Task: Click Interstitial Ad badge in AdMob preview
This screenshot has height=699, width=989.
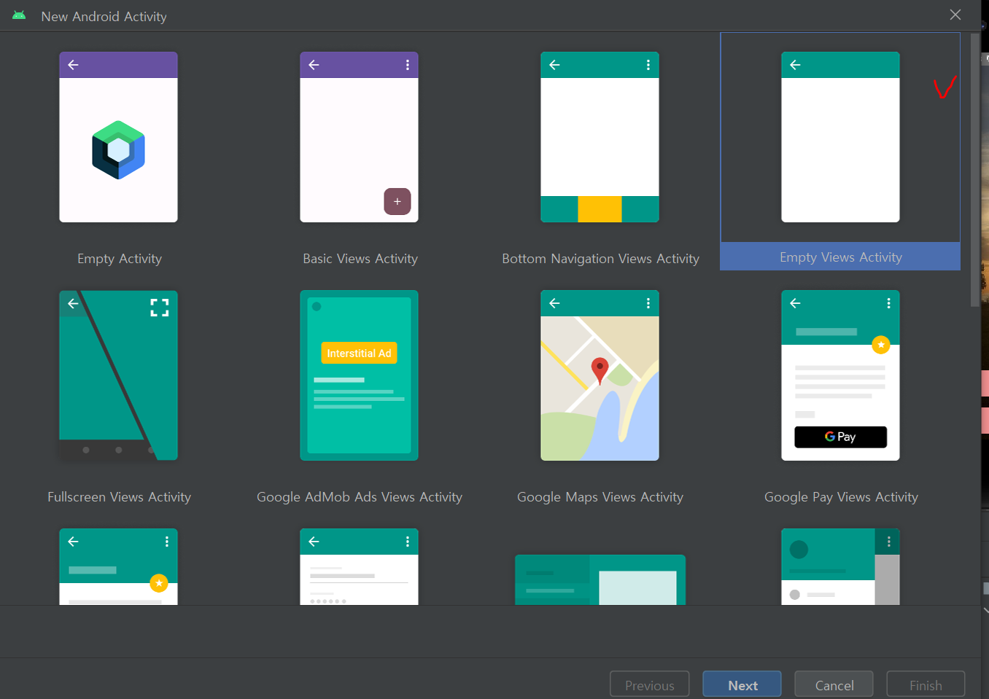Action: (359, 353)
